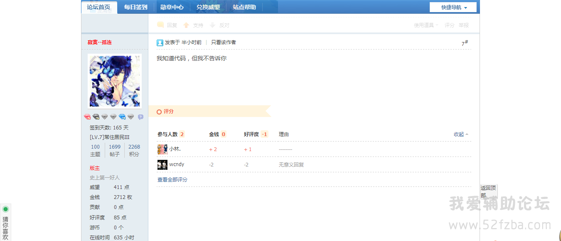Click the 回复 speech bubble icon
Image resolution: width=561 pixels, height=241 pixels.
(160, 25)
